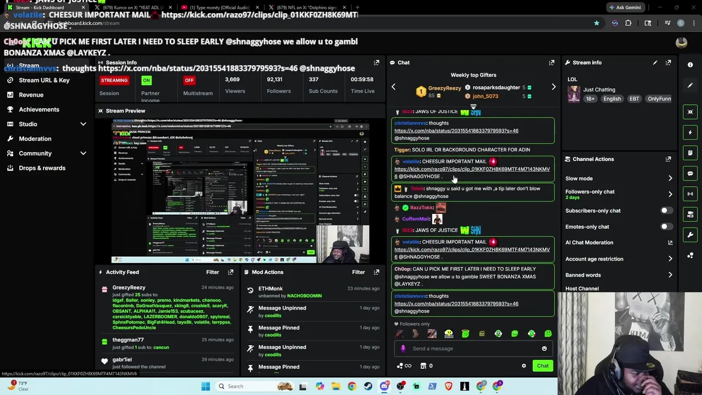
Task: Click the wrench icon in right rail
Action: pos(690,234)
